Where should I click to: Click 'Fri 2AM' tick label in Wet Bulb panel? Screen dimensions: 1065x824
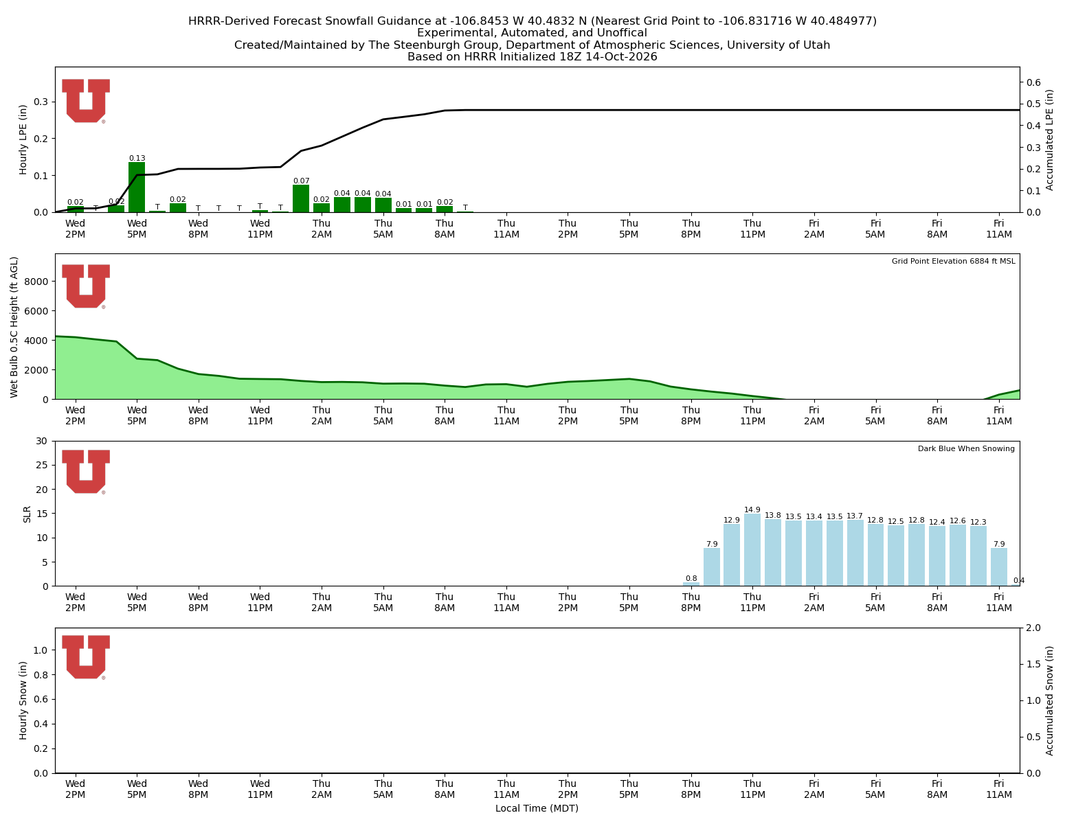[x=814, y=415]
